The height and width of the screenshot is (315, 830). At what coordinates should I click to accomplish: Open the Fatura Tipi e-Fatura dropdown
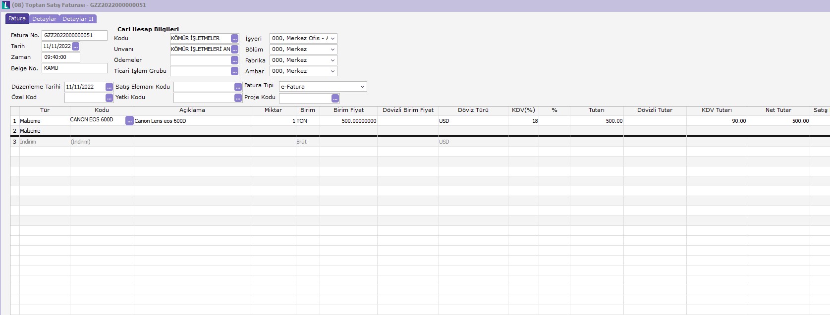(x=362, y=87)
